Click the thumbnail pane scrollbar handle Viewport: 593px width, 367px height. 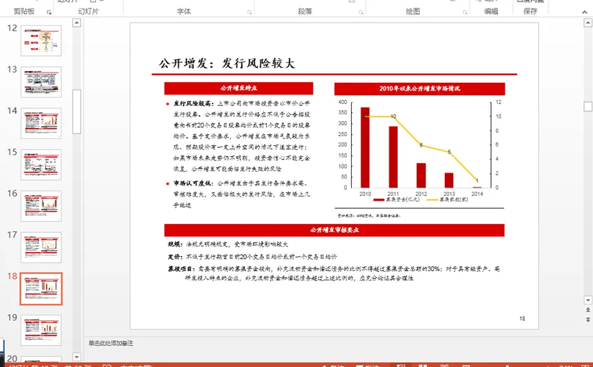coord(76,112)
